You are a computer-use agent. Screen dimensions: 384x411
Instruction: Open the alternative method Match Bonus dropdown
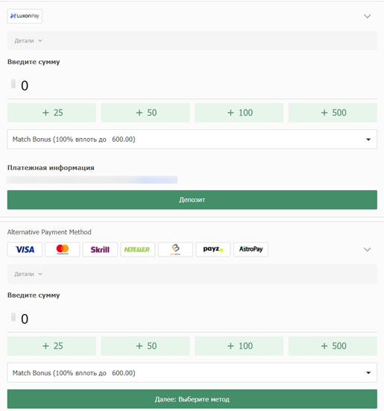[x=192, y=373]
